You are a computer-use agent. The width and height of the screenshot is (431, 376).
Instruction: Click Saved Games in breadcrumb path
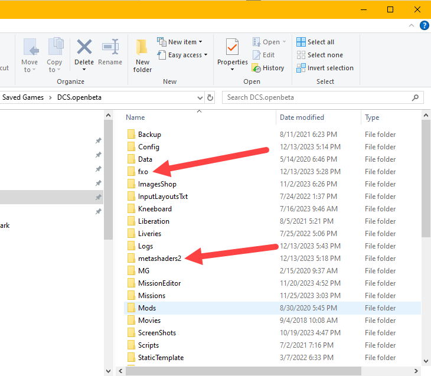[x=23, y=97]
